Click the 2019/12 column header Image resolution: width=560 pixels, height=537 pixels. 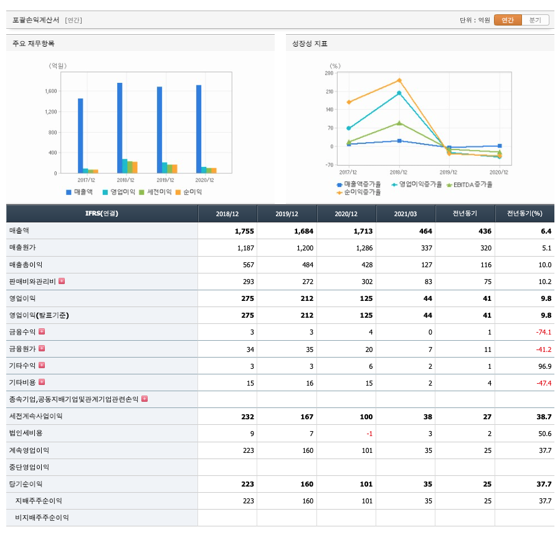click(x=287, y=214)
